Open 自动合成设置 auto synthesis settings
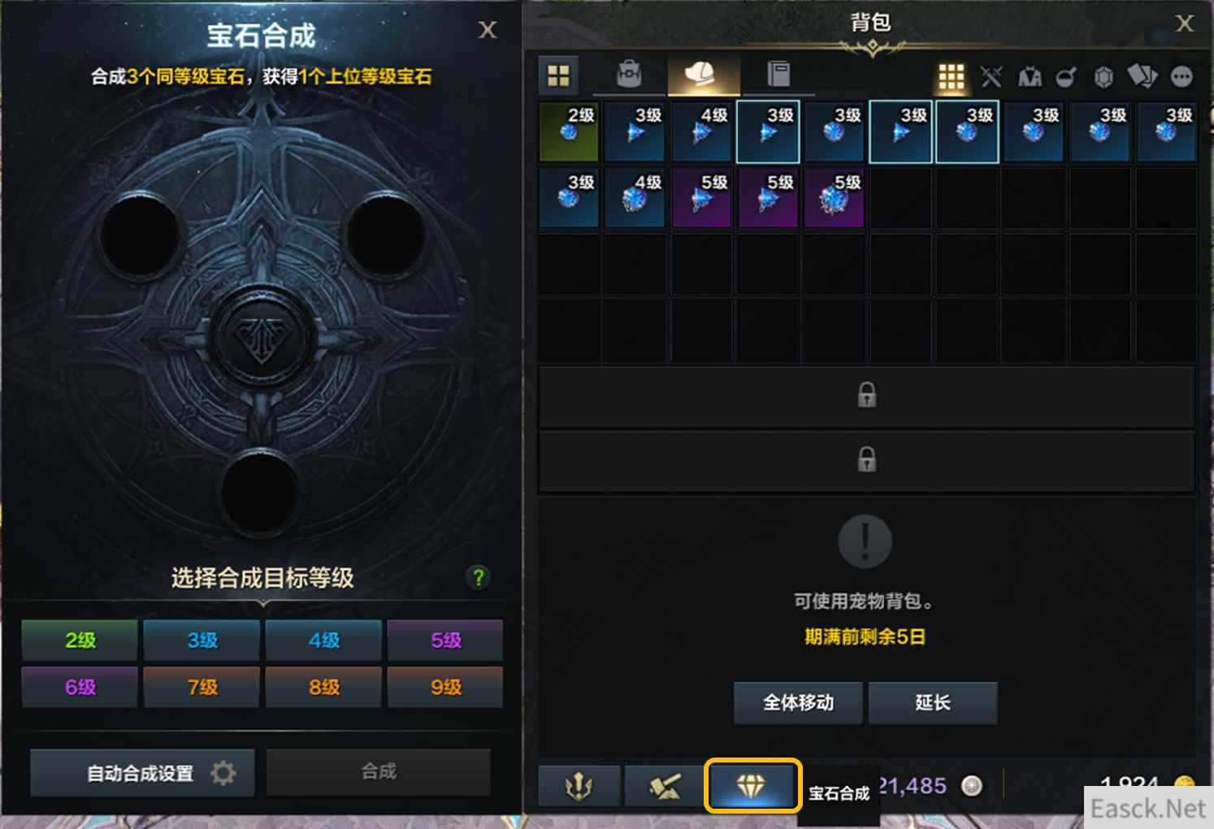 coord(142,773)
